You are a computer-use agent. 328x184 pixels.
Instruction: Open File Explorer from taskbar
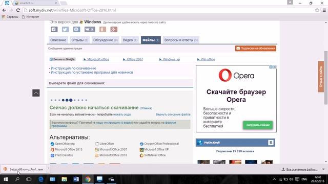[x=64, y=179]
